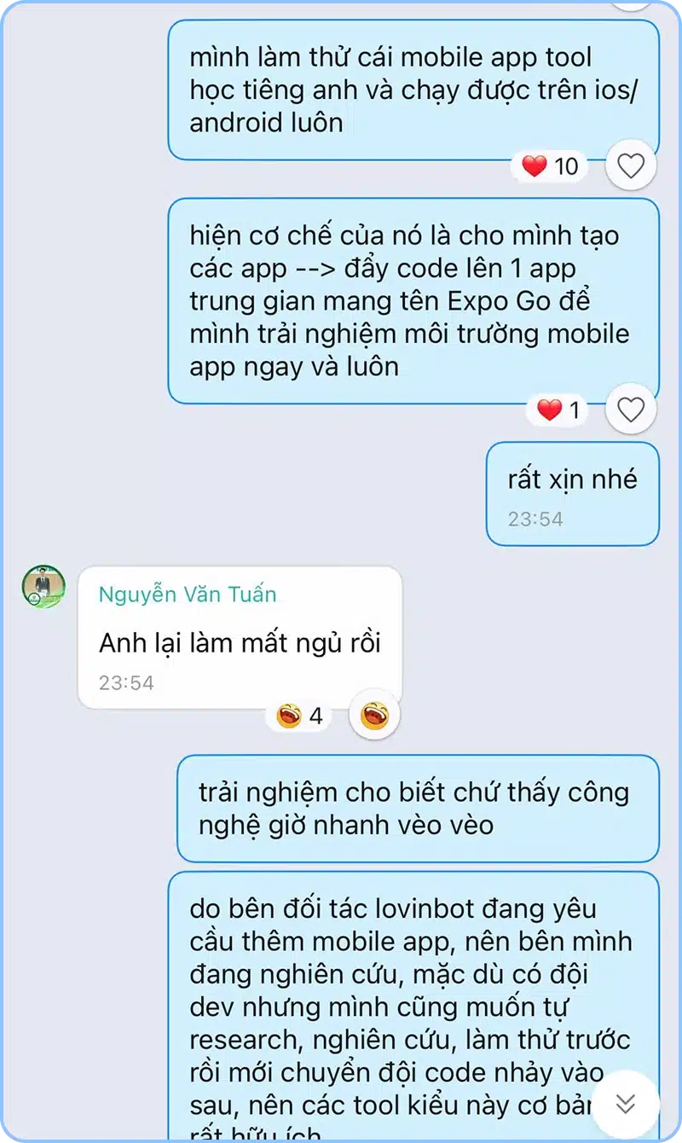Select the message starting "mình làm thử cái mobile app"

[413, 90]
